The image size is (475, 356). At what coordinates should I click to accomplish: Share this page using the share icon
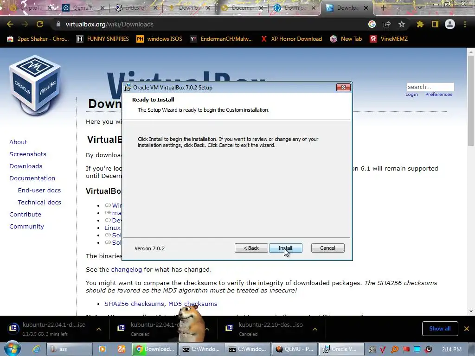pos(387,24)
